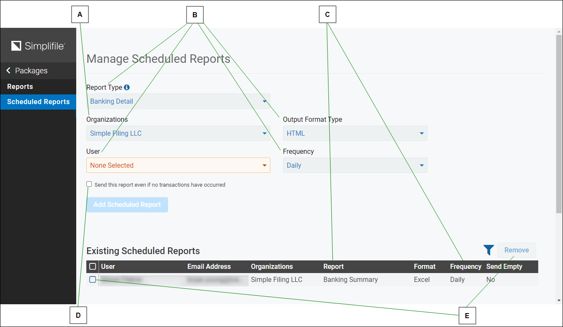Check the select-all checkbox in the table header
The image size is (563, 327).
point(92,266)
